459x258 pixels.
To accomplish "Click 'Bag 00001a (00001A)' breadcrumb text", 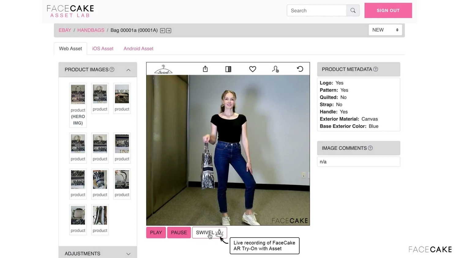I will pyautogui.click(x=134, y=30).
